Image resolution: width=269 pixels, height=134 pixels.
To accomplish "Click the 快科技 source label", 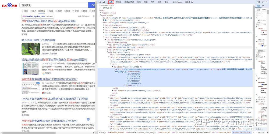I will 47,73.
